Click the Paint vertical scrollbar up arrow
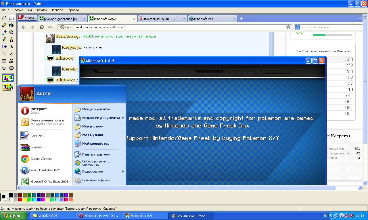The height and width of the screenshot is (220, 368). coord(365,16)
